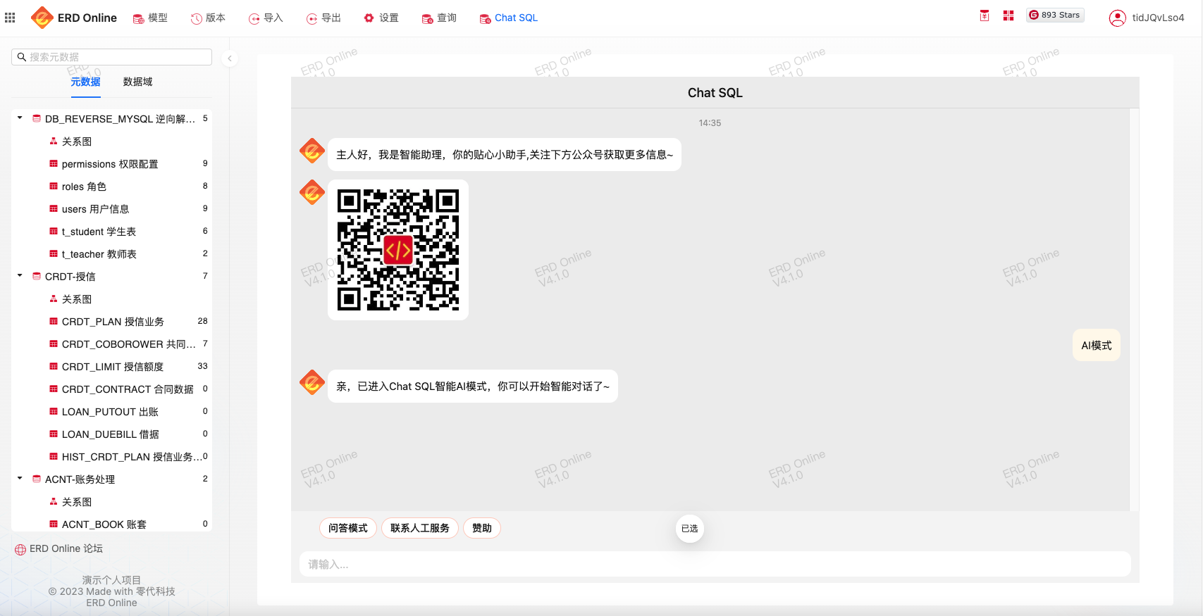The height and width of the screenshot is (616, 1203).
Task: Open the 导入 menu
Action: [266, 18]
